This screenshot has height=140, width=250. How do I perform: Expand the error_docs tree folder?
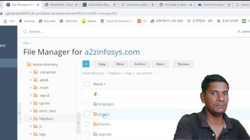coord(31,111)
